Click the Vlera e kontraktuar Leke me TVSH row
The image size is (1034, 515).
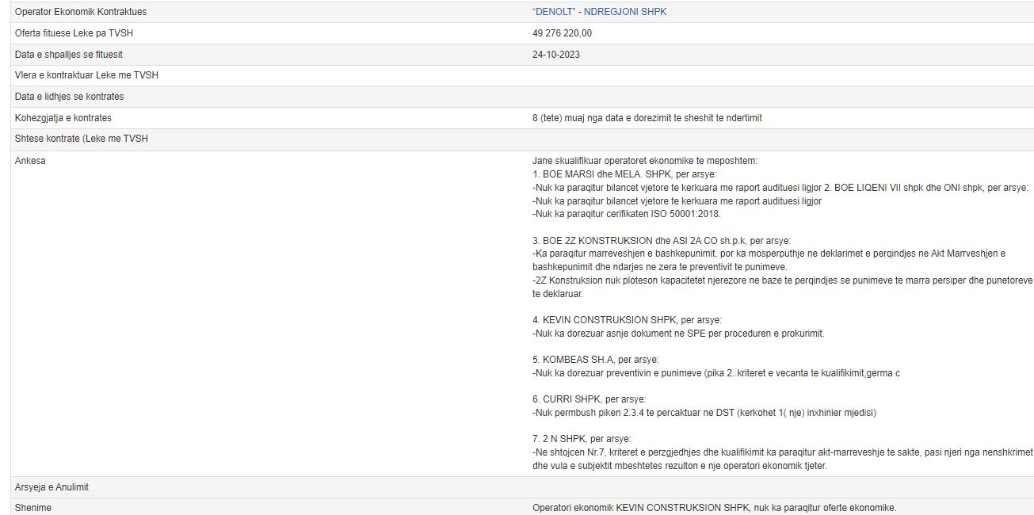[x=86, y=75]
